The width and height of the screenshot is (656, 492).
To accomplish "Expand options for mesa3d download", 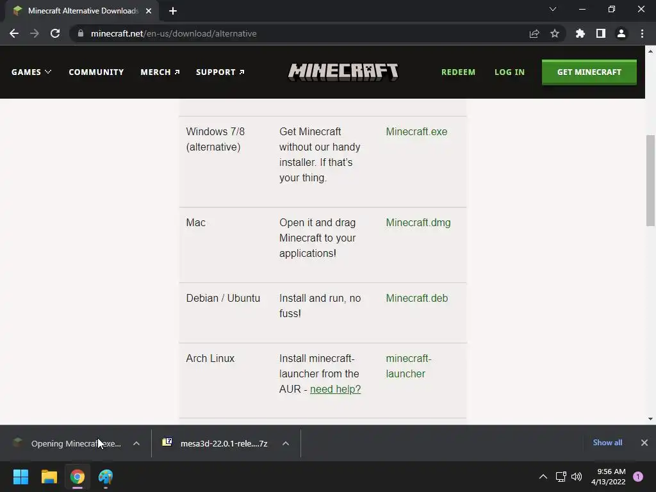I will [x=286, y=443].
